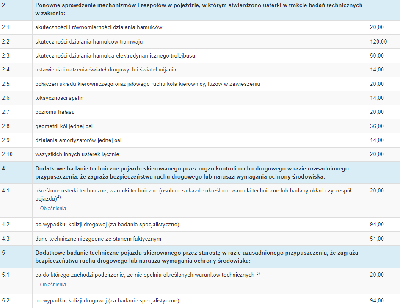The height and width of the screenshot is (308, 400).
Task: Open Objaśnienia link under row 5.1
Action: 53,285
